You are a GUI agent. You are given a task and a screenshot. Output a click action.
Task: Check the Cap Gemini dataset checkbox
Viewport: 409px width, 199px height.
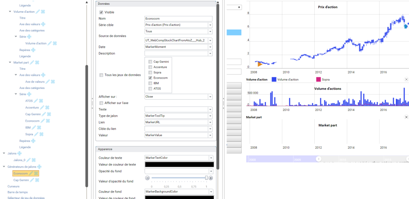coord(150,62)
